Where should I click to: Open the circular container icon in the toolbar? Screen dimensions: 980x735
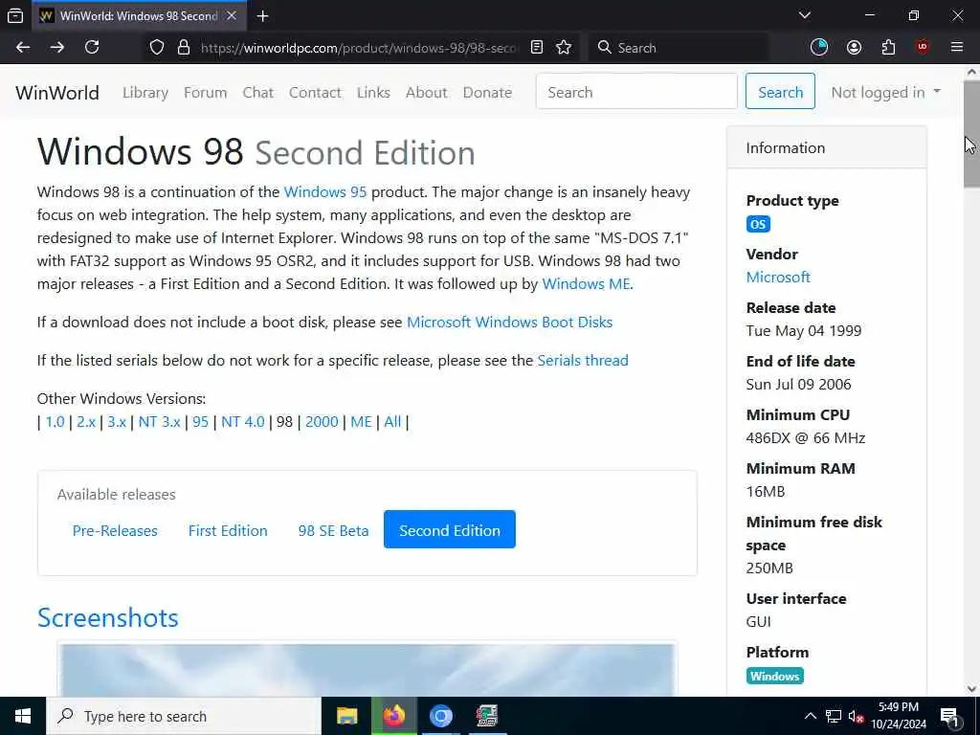819,48
